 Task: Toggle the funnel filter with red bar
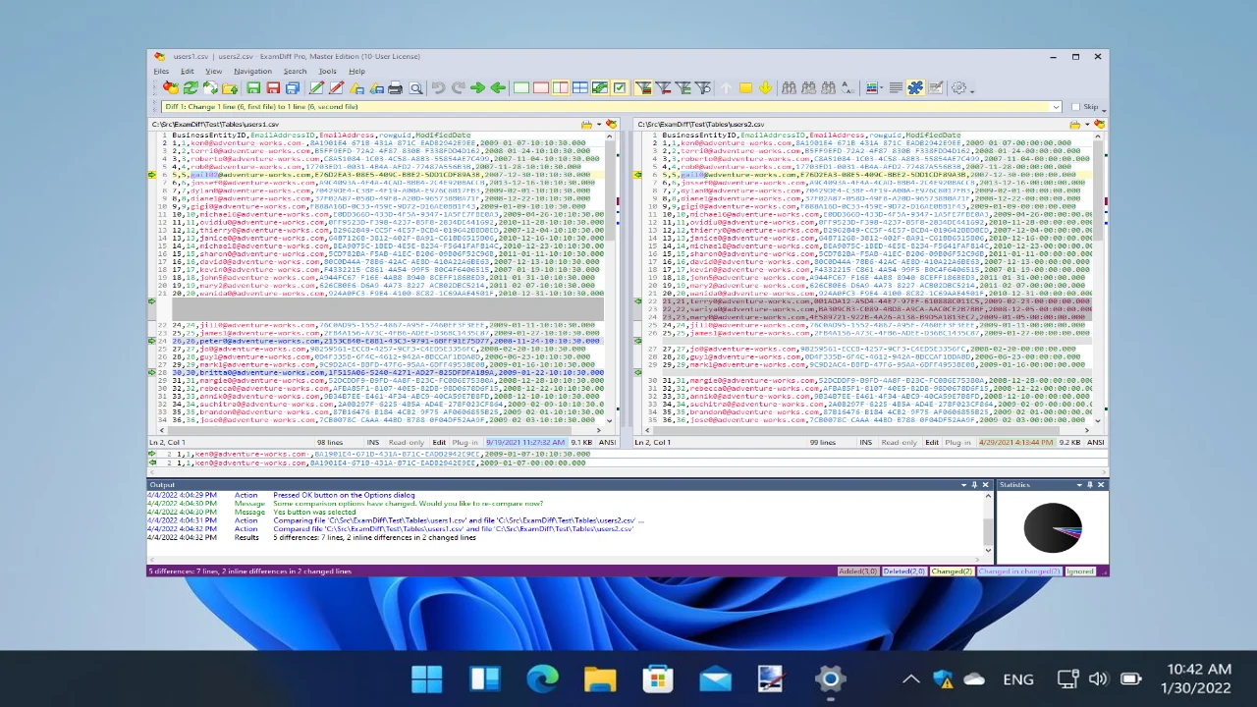[664, 88]
